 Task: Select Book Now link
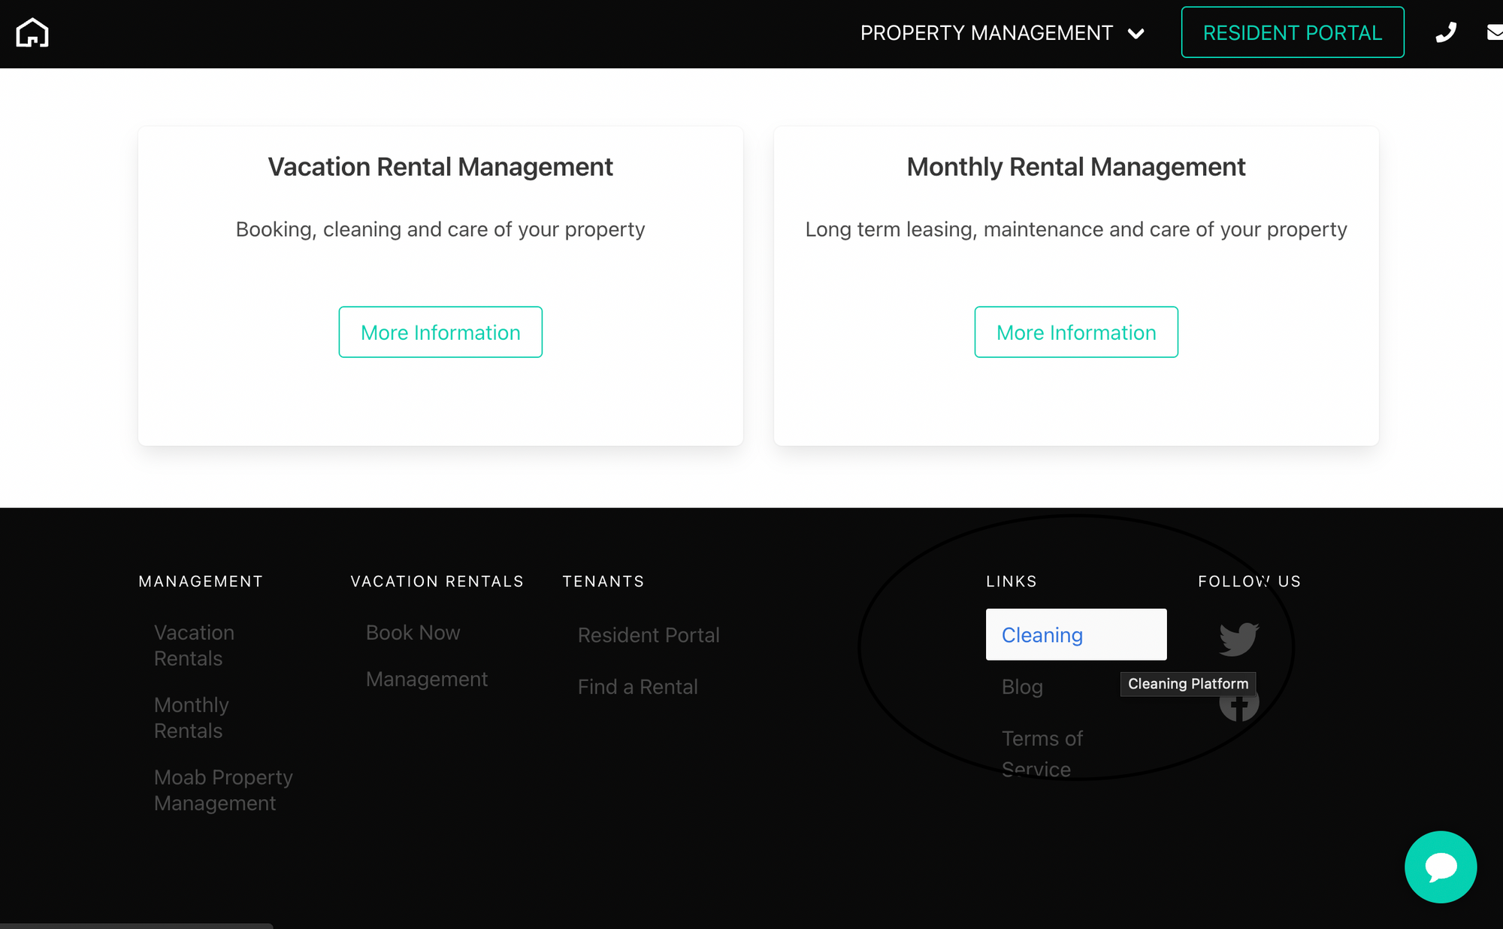(413, 633)
